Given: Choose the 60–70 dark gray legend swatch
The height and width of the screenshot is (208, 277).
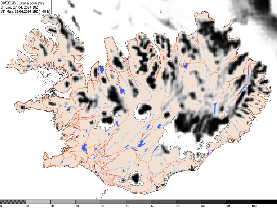Looking at the screenshot, I should click(x=163, y=202).
